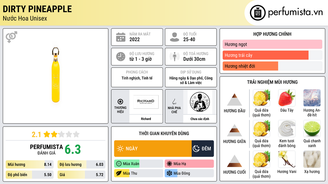Click the Richard brand logo image

click(146, 102)
